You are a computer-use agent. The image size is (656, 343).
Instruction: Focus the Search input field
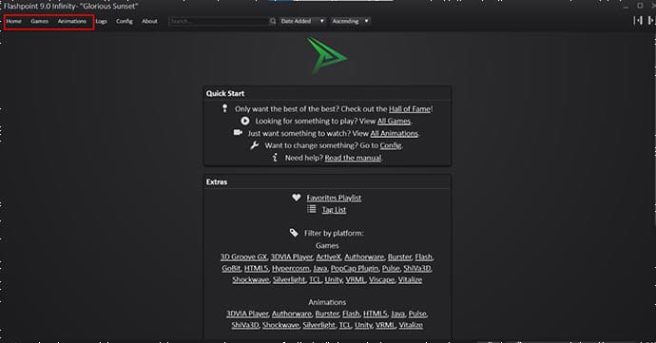point(219,21)
